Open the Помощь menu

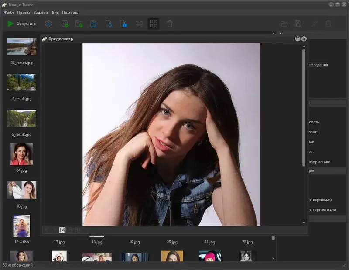(70, 13)
